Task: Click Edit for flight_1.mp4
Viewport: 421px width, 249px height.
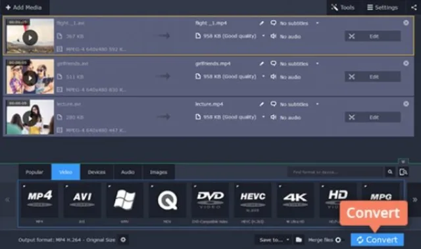Action: coord(373,36)
